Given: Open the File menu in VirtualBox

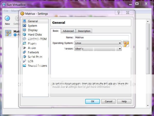Looking at the screenshot, I should point(6,11).
